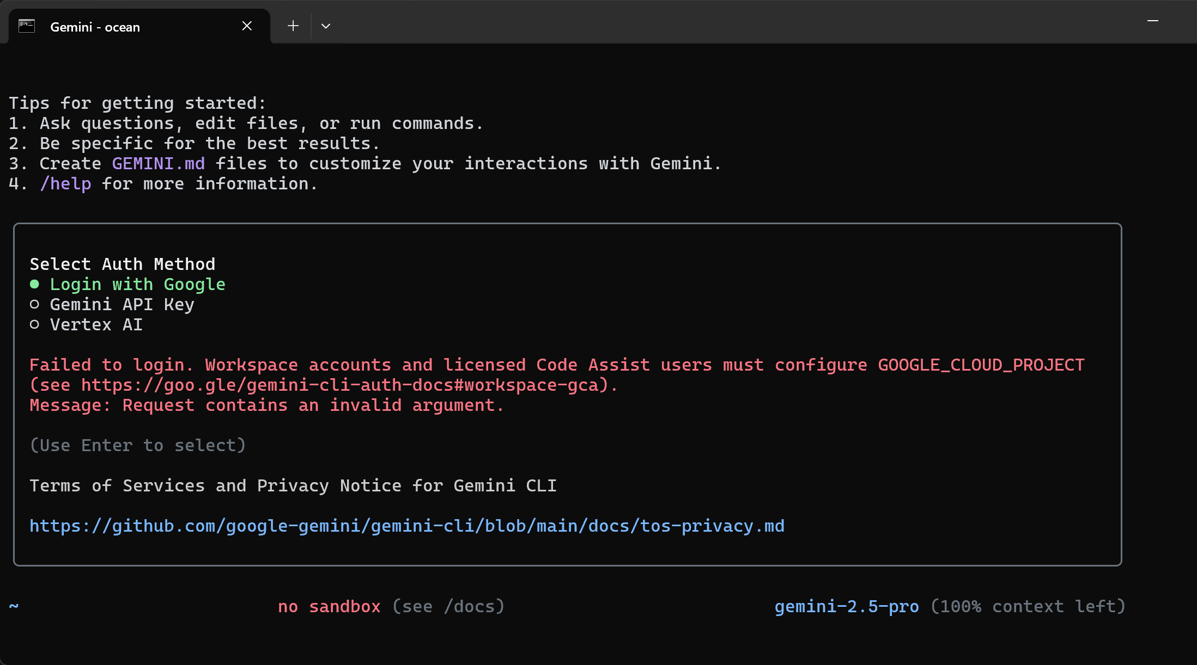Click the no sandbox status text

point(329,606)
